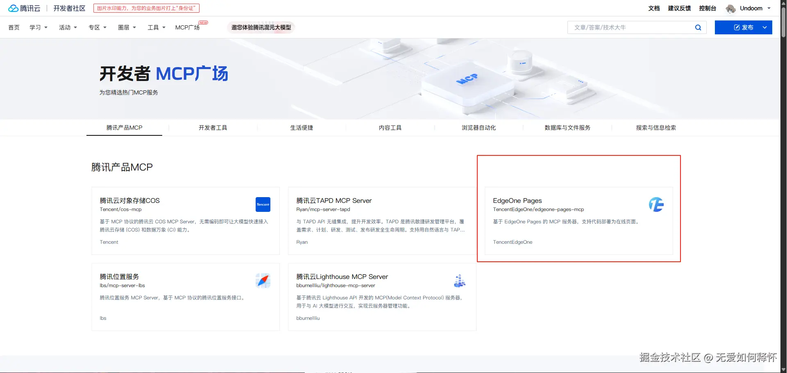Click the Lighthouse MCP Server lighthouse icon
This screenshot has width=787, height=373.
coord(460,281)
